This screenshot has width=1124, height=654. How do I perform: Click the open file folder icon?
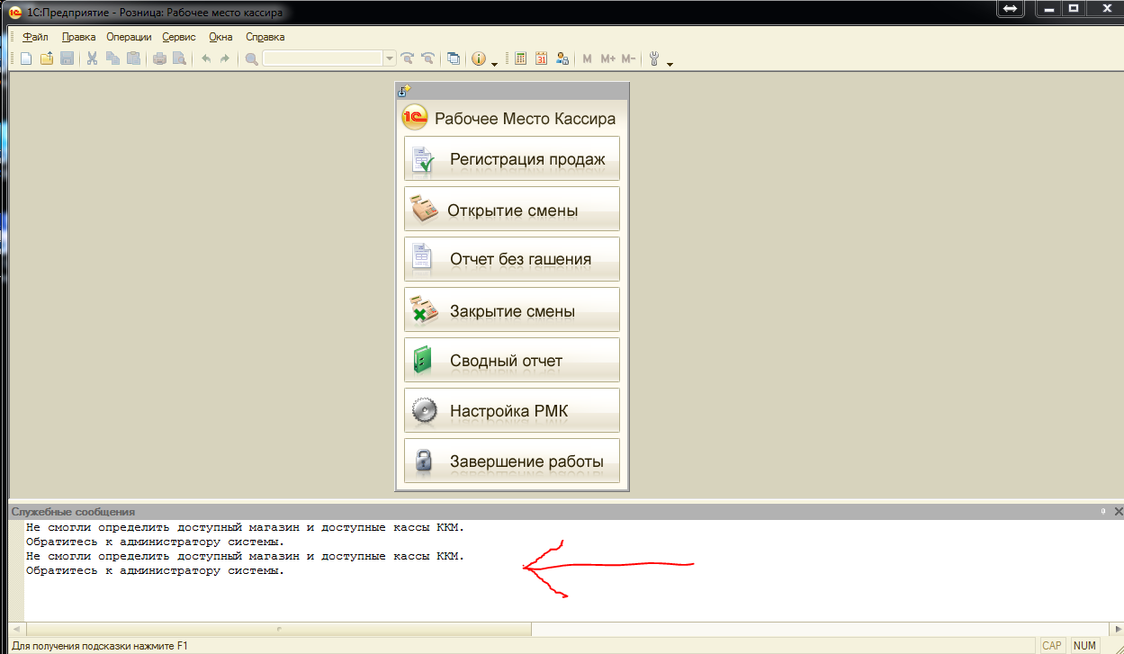(x=47, y=58)
